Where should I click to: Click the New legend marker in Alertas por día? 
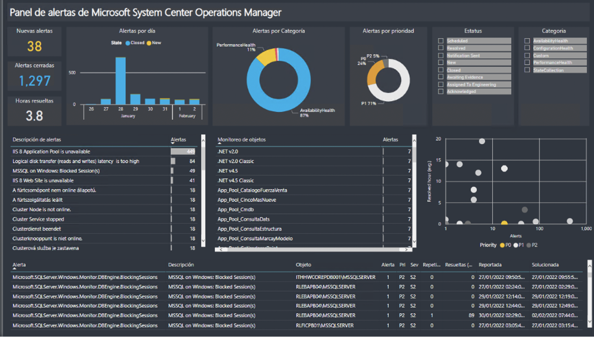coord(149,43)
